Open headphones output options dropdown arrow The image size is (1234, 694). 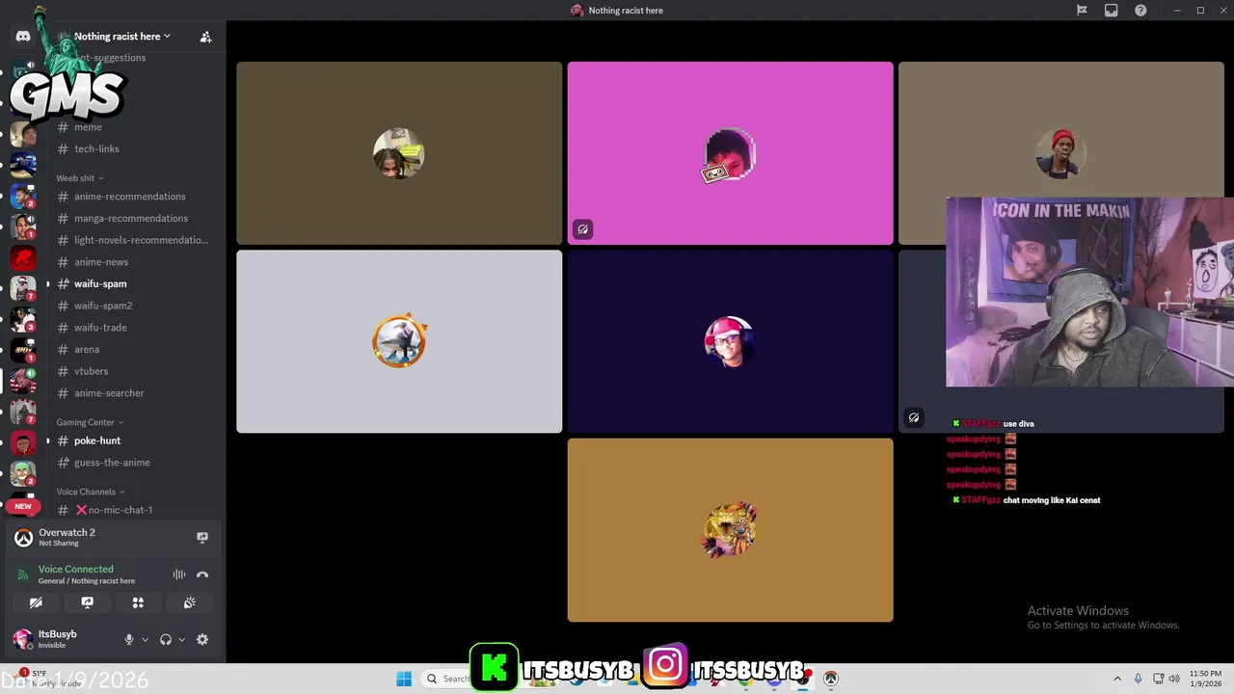(181, 640)
